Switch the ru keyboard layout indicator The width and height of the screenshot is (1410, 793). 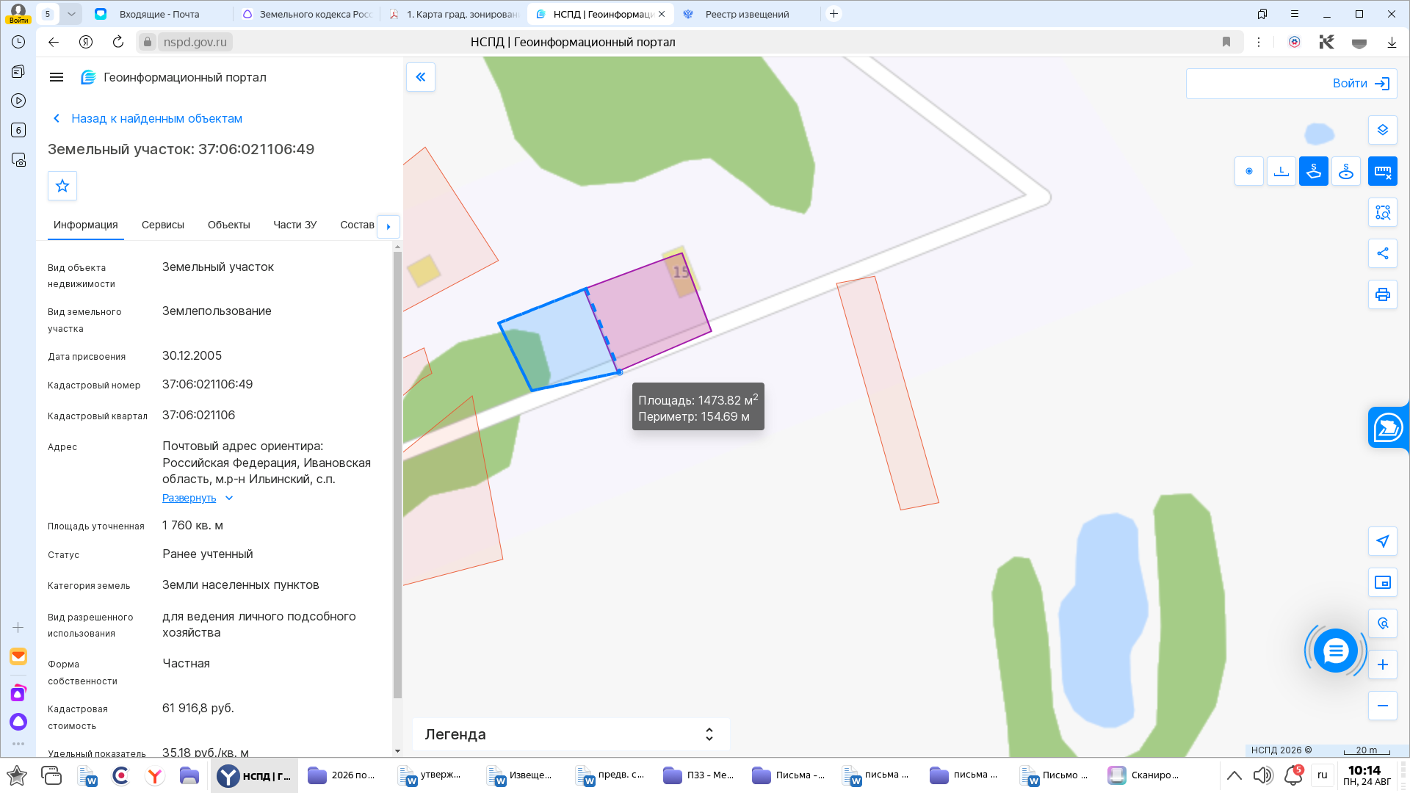point(1323,775)
